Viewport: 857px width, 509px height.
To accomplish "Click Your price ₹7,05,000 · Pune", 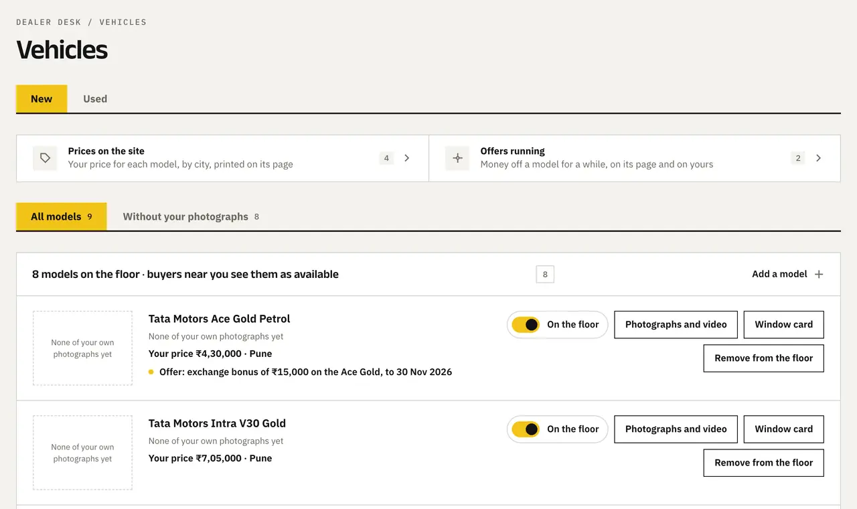I will [210, 458].
